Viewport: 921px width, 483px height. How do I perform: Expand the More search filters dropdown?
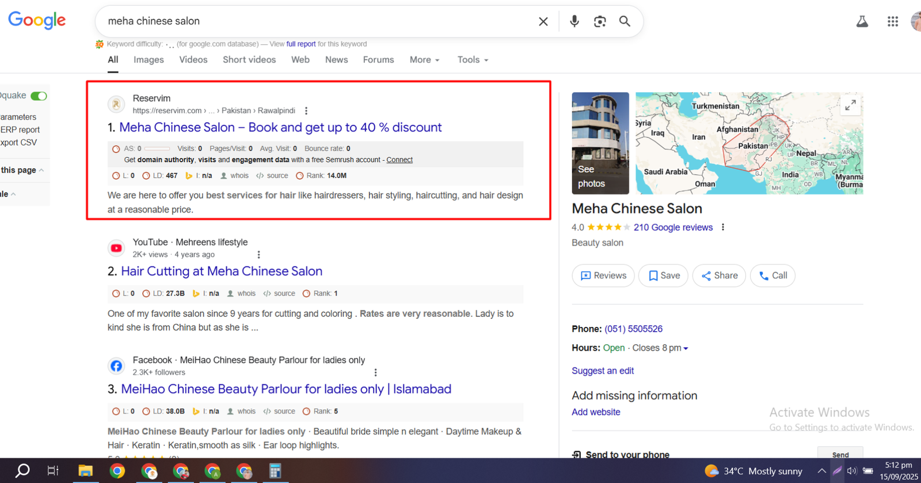[424, 60]
